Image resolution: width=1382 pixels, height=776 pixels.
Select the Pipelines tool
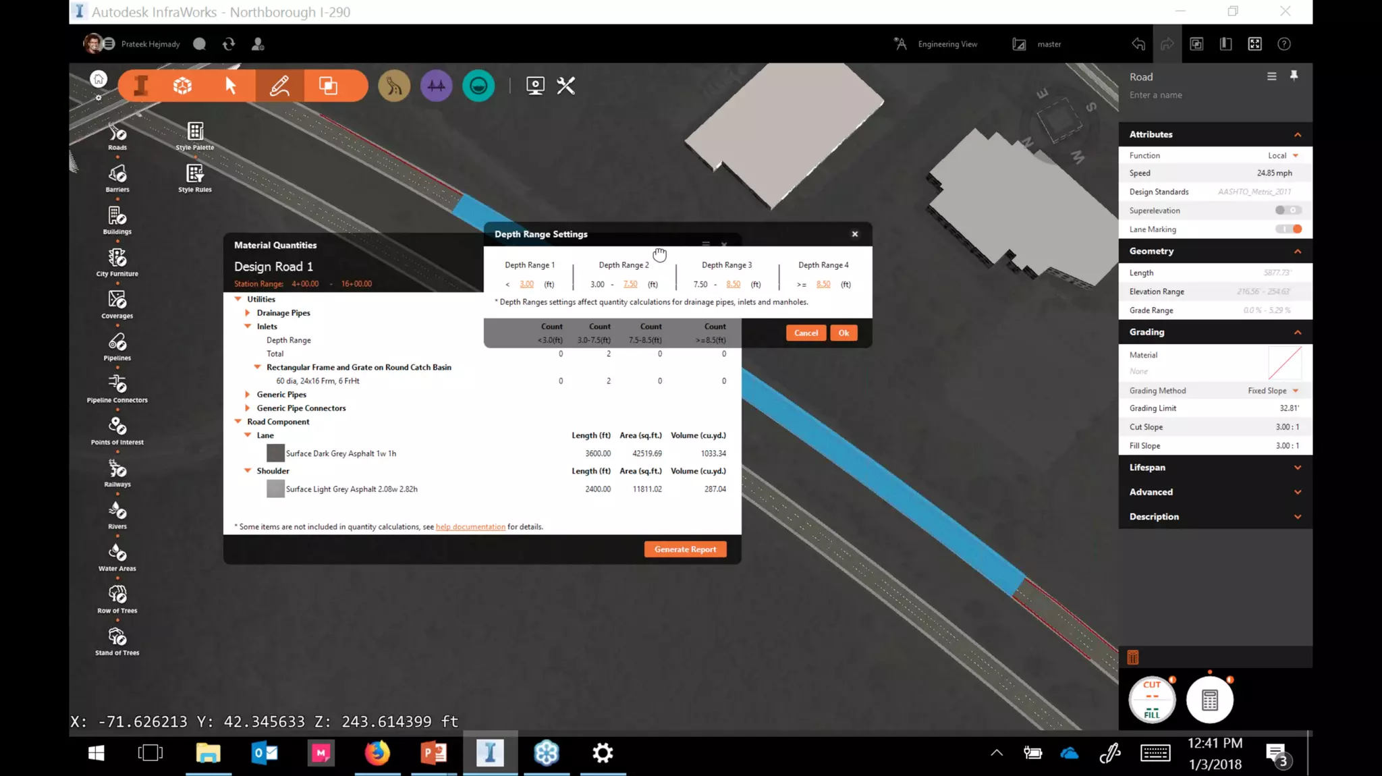pos(117,347)
